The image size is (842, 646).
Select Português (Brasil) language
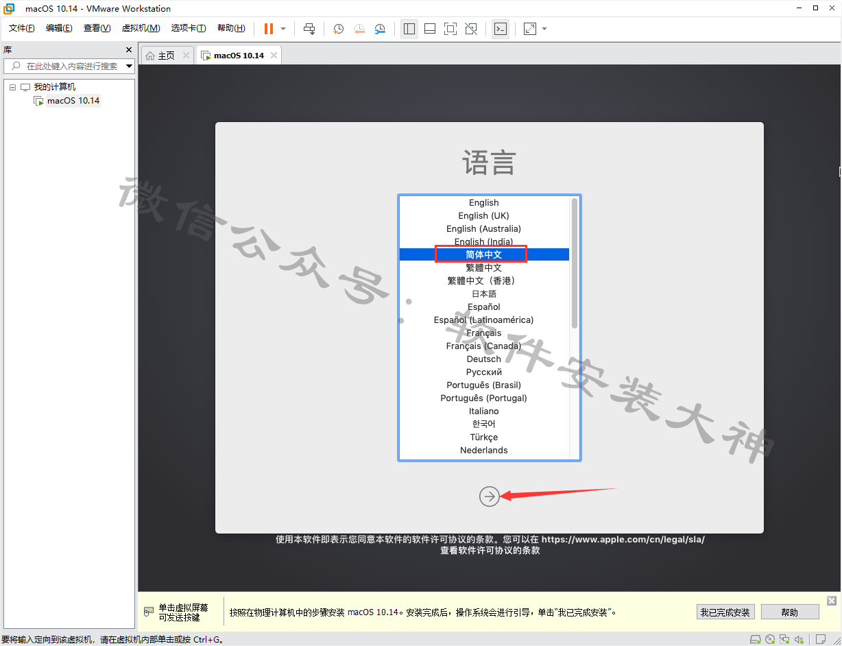point(484,385)
